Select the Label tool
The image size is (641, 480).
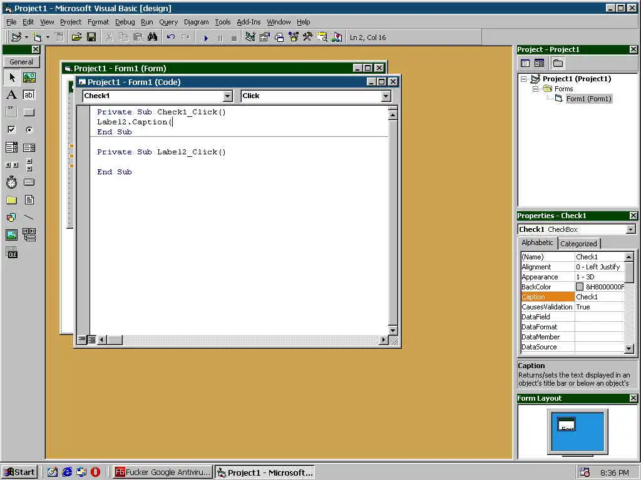pos(12,95)
